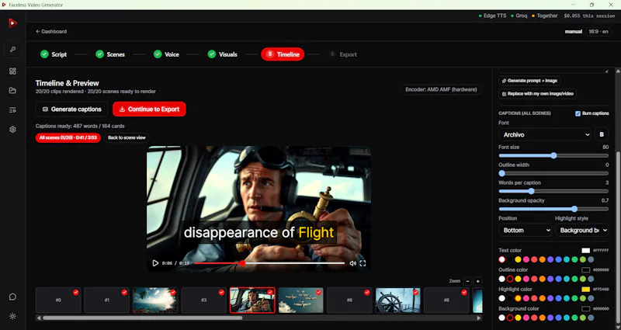Open the Text color picker rectangle

(x=586, y=250)
